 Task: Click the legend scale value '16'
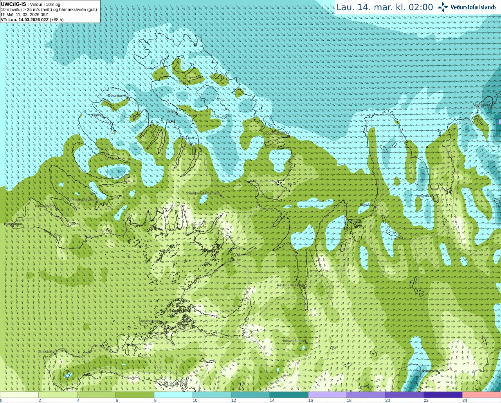click(311, 400)
